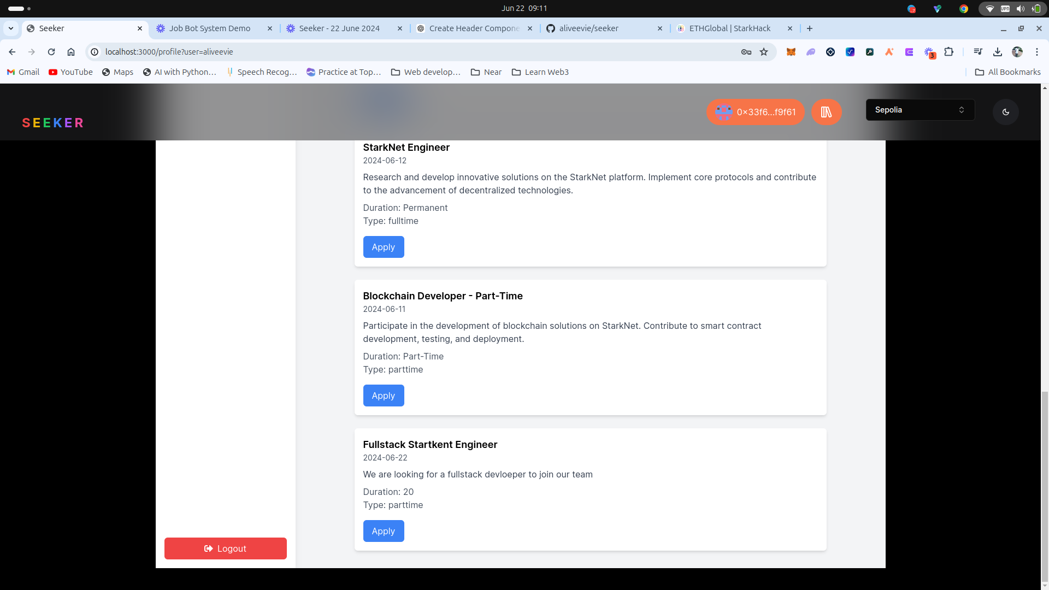Screen dimensions: 1049x590
Task: Open a new browser tab
Action: point(810,28)
